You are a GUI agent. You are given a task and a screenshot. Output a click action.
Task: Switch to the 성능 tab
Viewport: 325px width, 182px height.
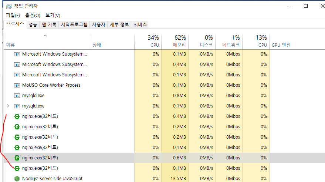click(x=33, y=24)
